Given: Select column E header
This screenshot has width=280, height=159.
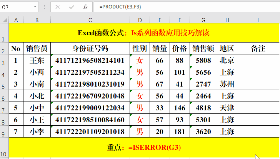Looking at the screenshot, I should pos(160,20).
